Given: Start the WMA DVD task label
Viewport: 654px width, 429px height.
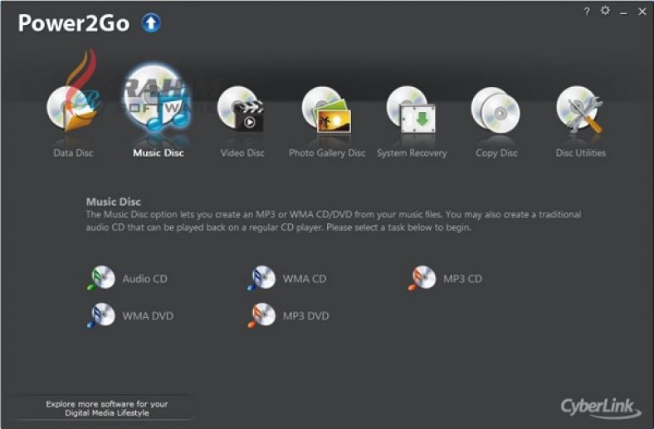Looking at the screenshot, I should coord(148,315).
